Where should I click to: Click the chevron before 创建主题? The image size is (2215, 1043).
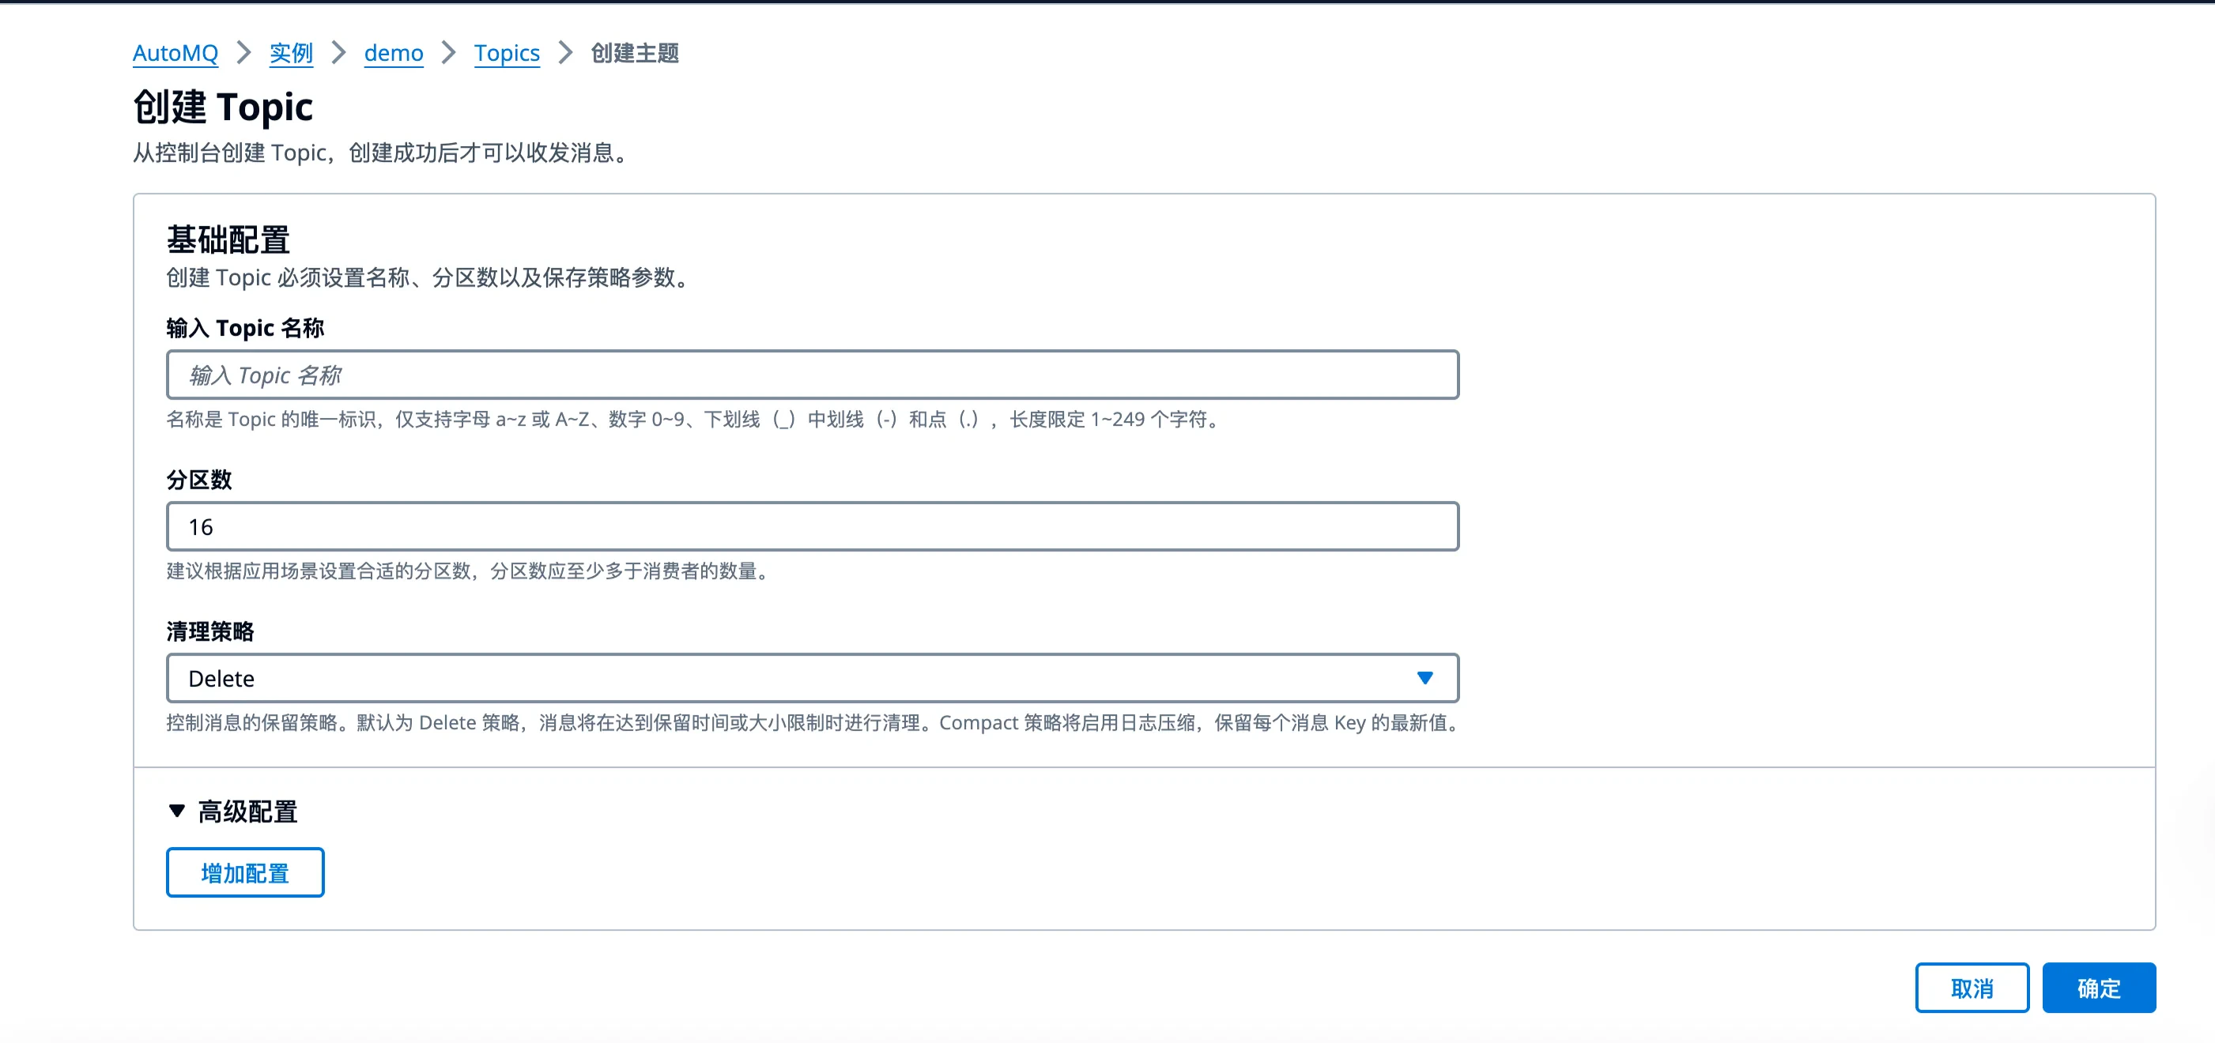pos(564,52)
